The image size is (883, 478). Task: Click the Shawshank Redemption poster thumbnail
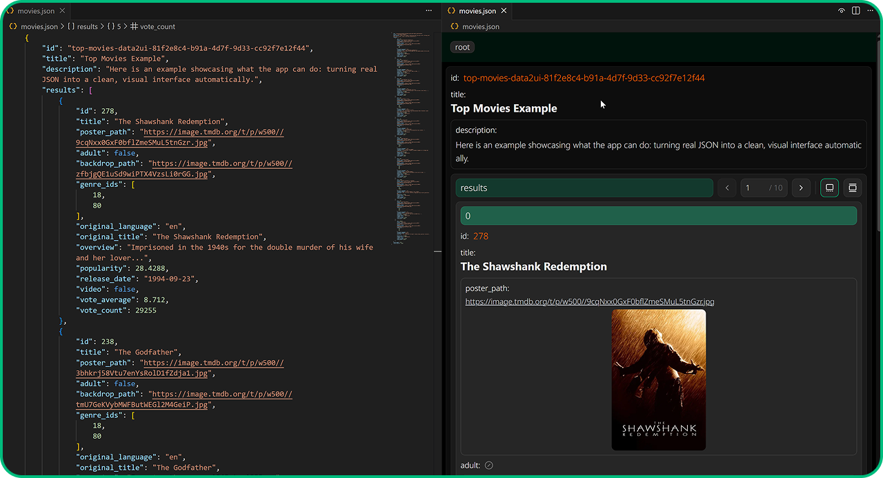659,379
